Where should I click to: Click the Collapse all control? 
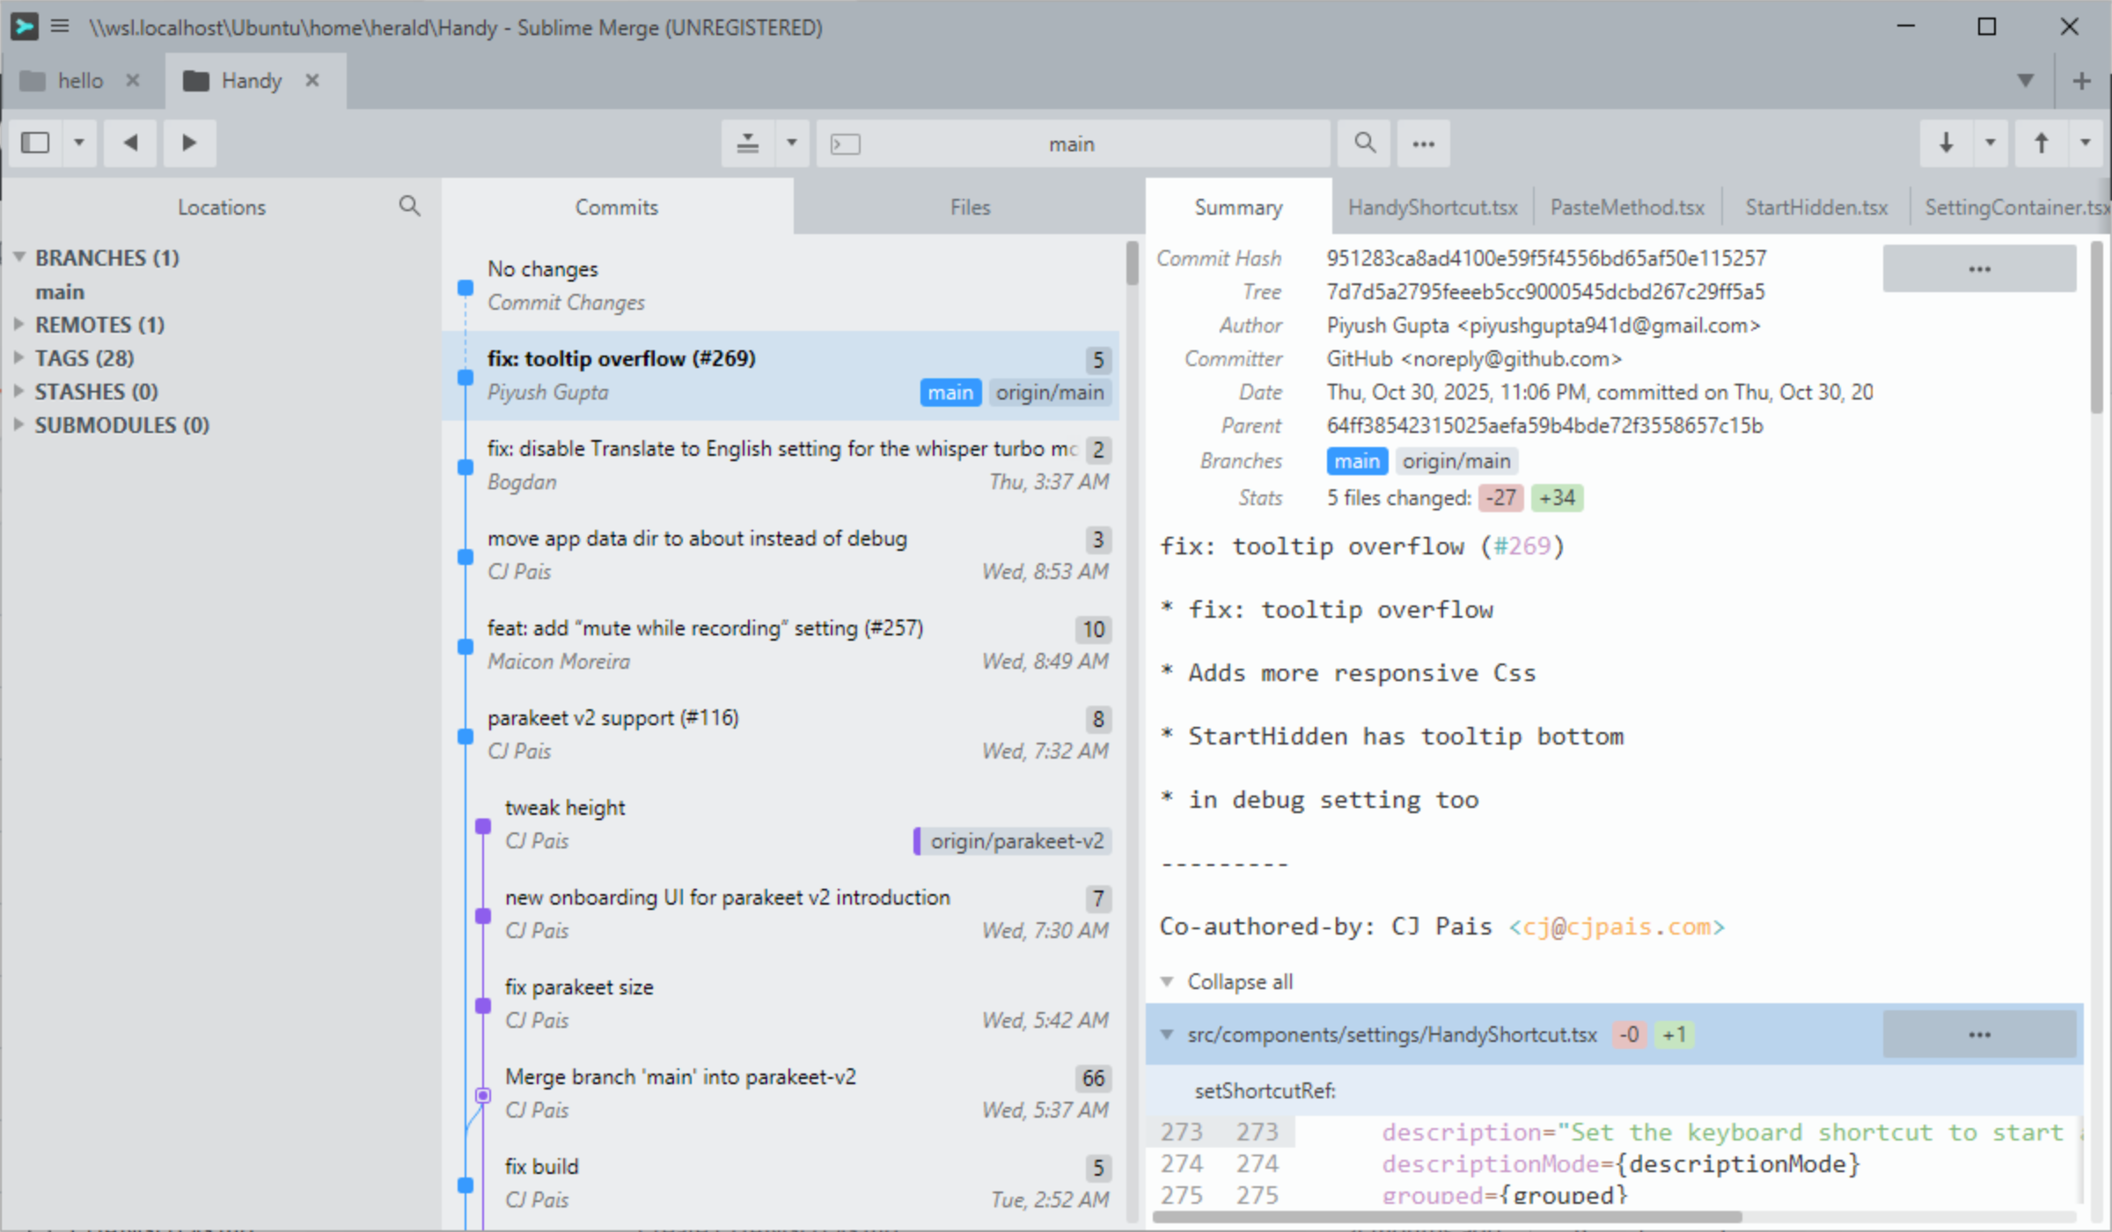coord(1240,981)
